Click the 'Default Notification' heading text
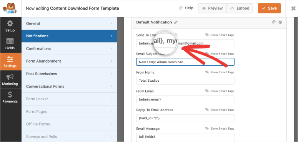The image size is (298, 142). [x=154, y=22]
